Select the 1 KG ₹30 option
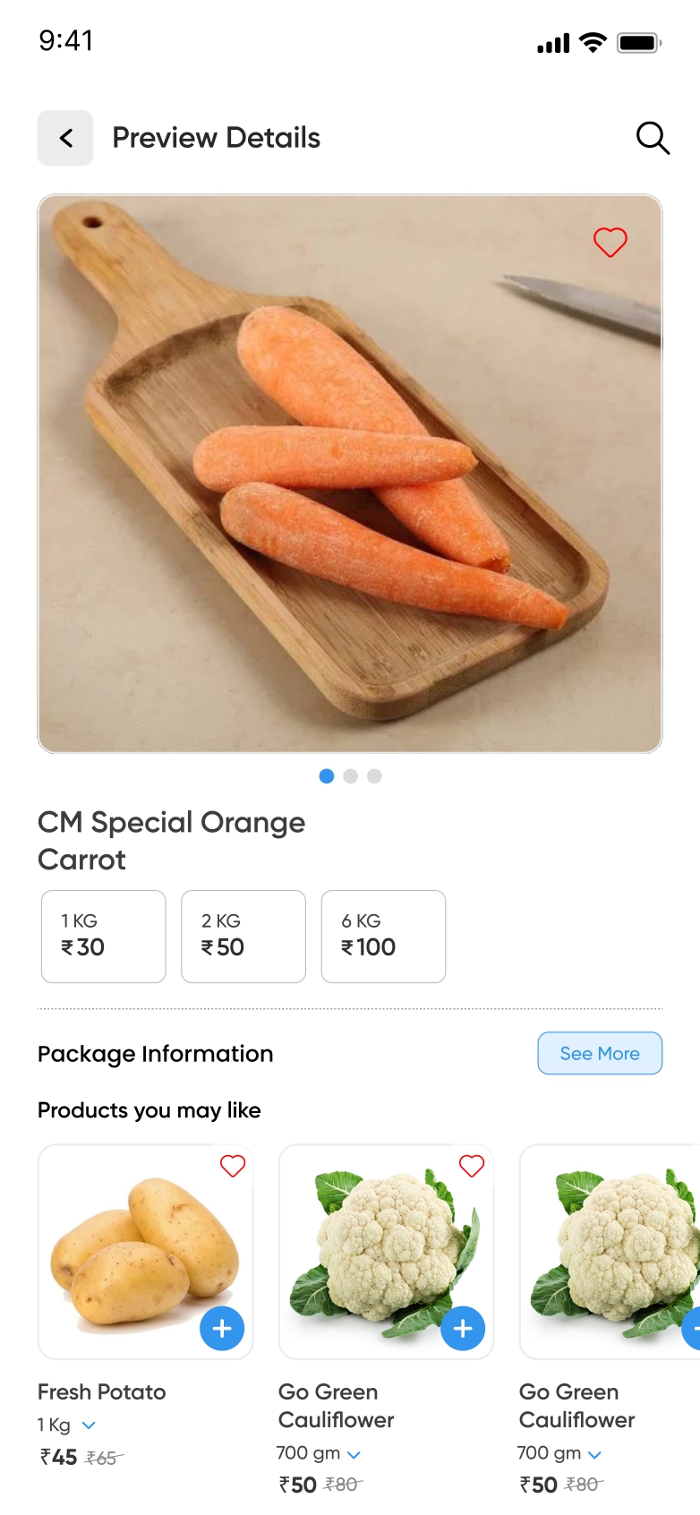This screenshot has width=700, height=1515. 104,936
